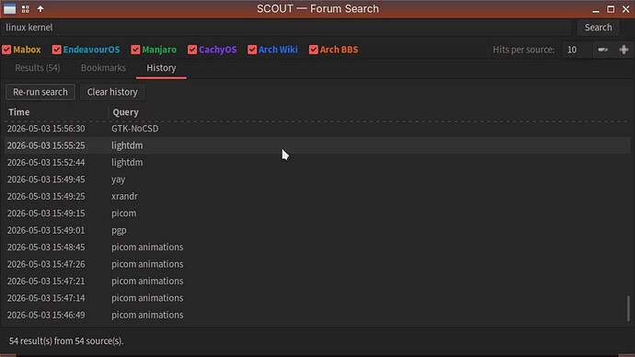This screenshot has width=635, height=357.
Task: Click the history list vertical scrollbar
Action: 629,308
